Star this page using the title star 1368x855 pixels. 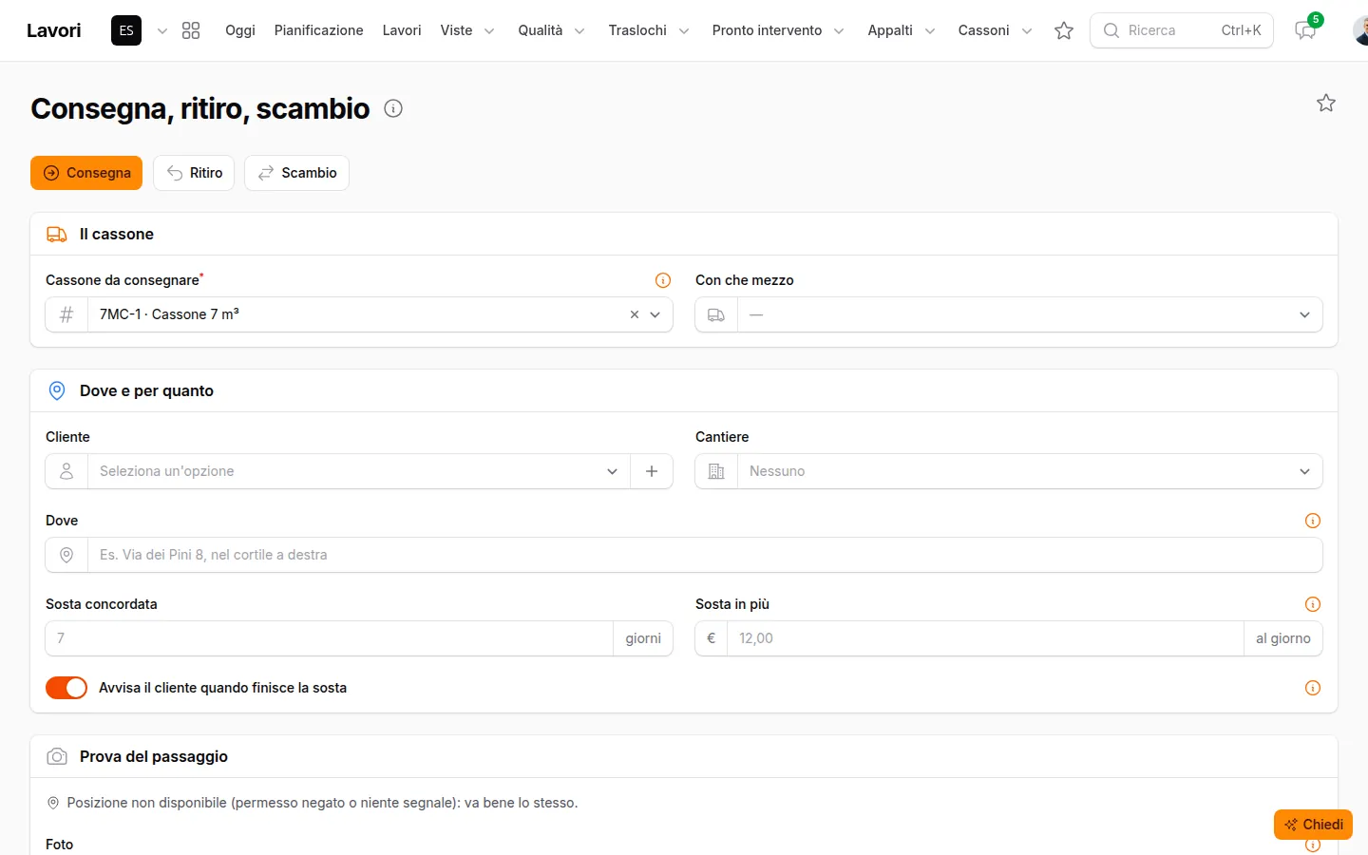click(x=1326, y=103)
